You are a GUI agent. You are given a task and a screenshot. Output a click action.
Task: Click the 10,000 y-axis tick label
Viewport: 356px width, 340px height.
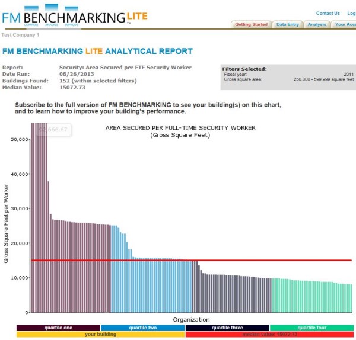tap(20, 278)
